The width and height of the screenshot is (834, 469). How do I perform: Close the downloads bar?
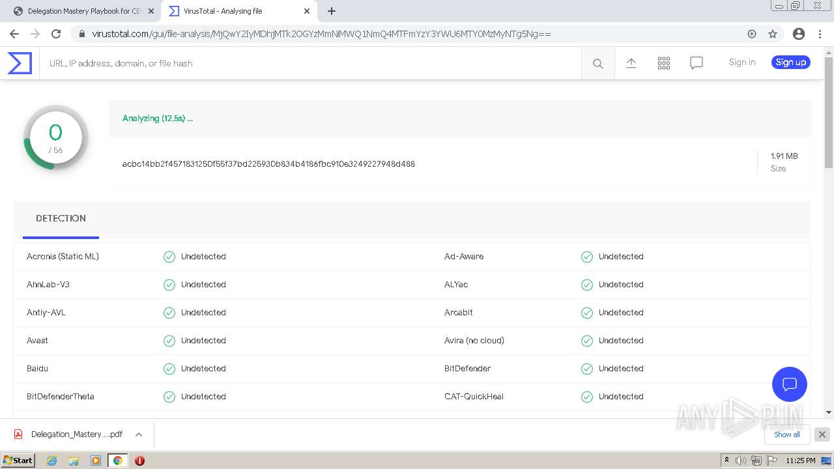point(822,434)
